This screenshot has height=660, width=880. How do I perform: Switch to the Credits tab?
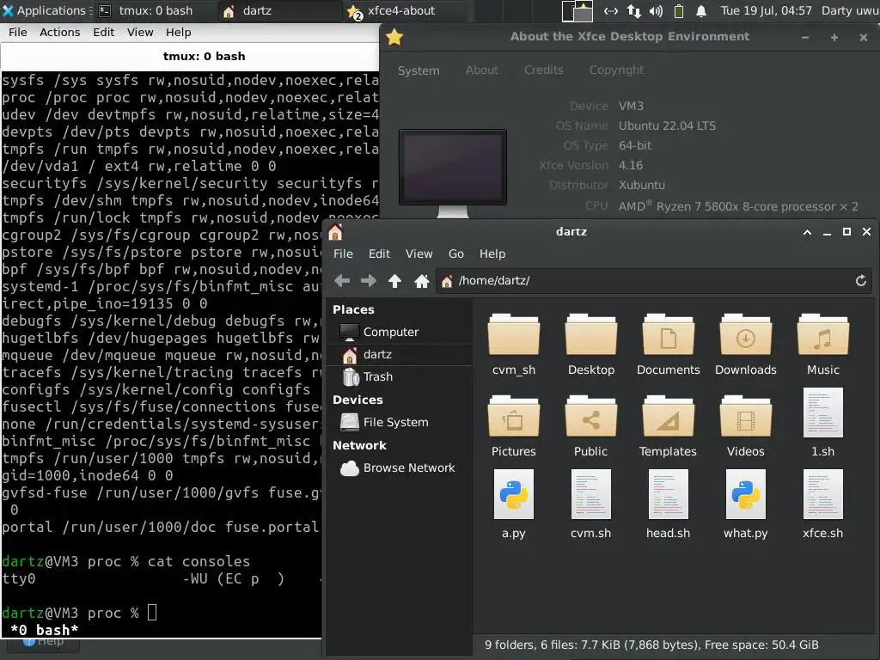[543, 70]
